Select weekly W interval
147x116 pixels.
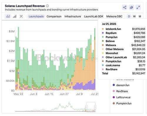[134, 16]
